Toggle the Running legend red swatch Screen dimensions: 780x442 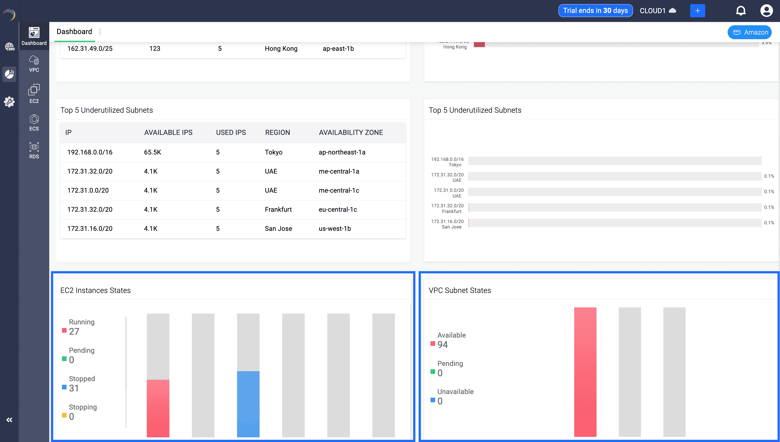pyautogui.click(x=64, y=330)
